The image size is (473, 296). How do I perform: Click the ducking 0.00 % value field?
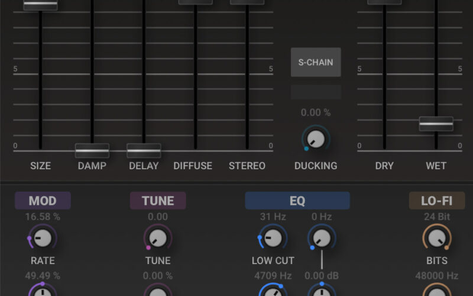316,112
